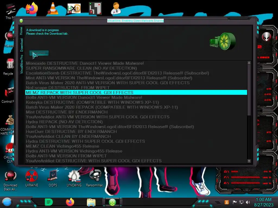This screenshot has width=278, height=208.
Task: Click the network tray icon
Action: (241, 202)
